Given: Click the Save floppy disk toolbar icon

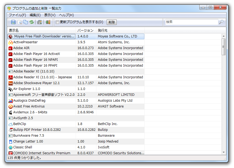Looking at the screenshot, I should (13, 22).
